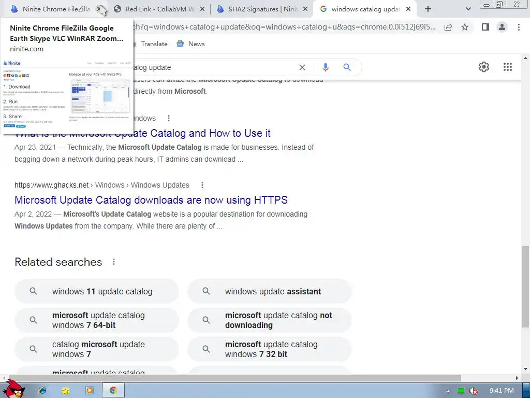Image resolution: width=530 pixels, height=398 pixels.
Task: Click the green network tray icon
Action: 461,391
